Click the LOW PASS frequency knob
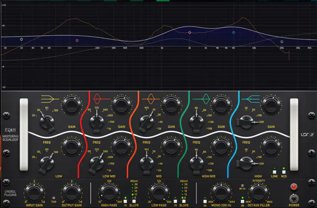The image size is (317, 208). pyautogui.click(x=159, y=193)
